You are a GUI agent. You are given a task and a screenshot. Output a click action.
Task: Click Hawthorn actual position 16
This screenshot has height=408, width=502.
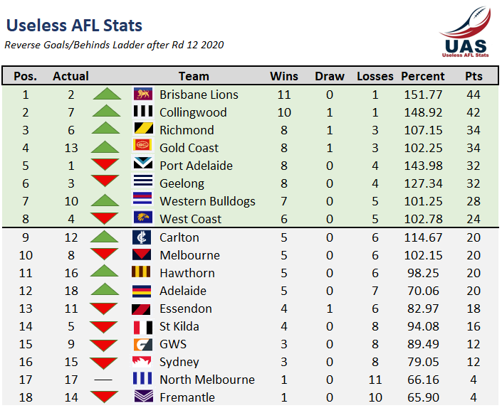coord(71,273)
